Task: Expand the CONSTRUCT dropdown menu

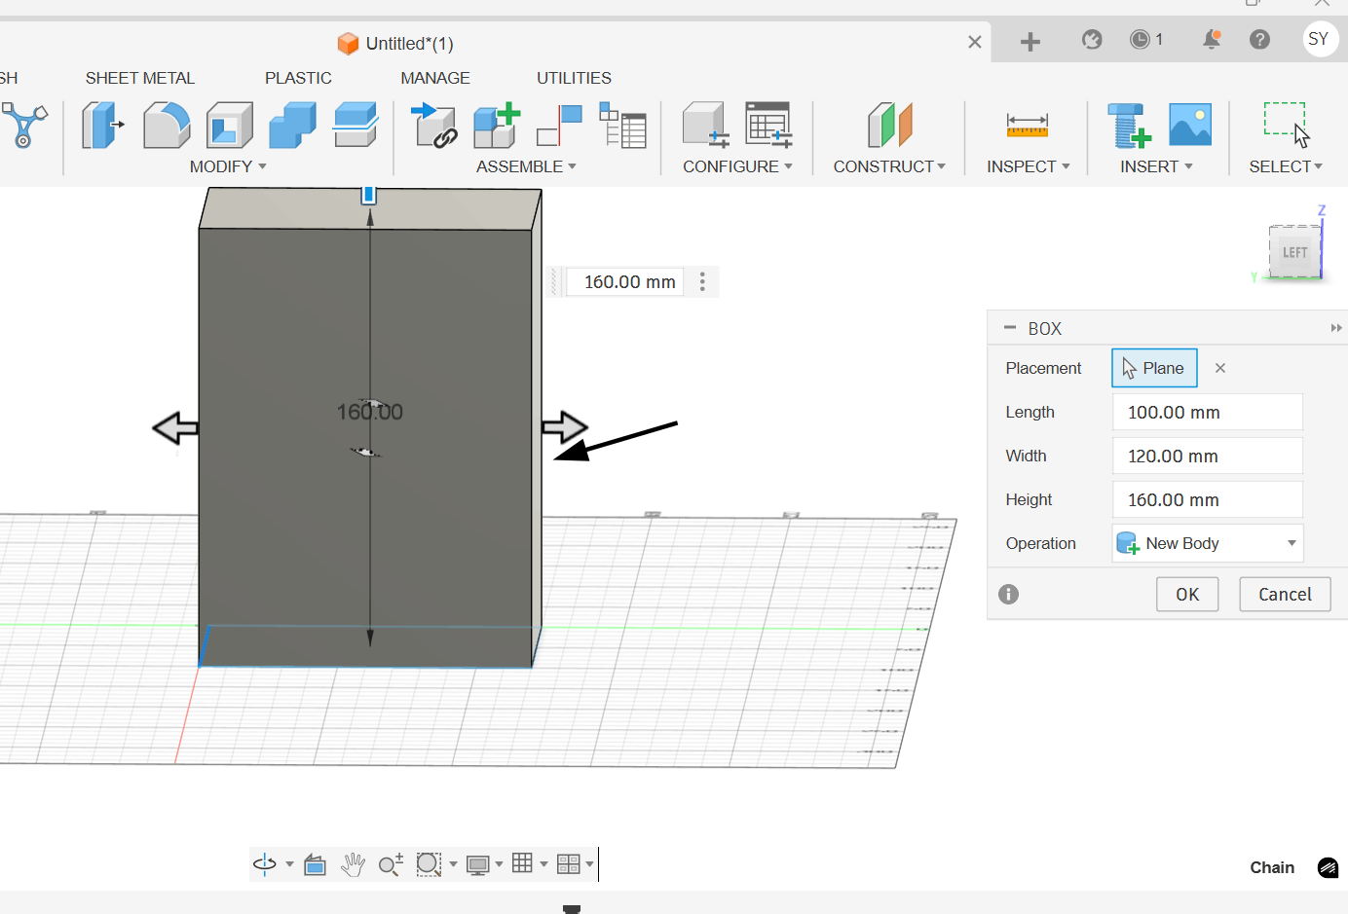Action: click(x=888, y=166)
